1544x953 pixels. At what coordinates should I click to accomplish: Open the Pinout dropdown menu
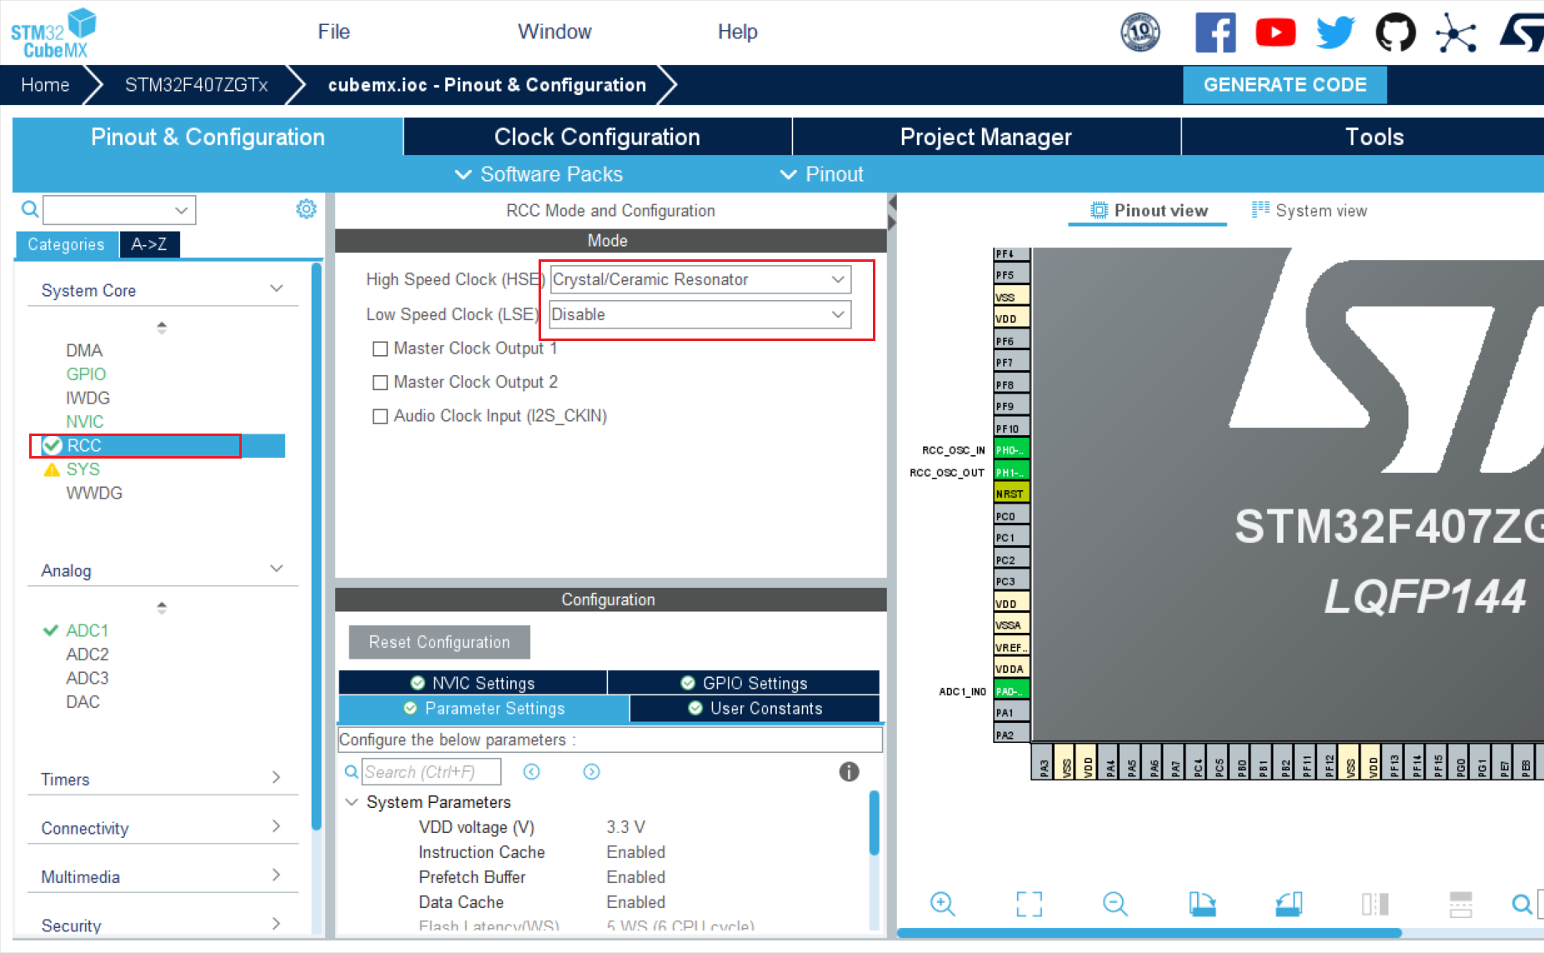(x=822, y=174)
